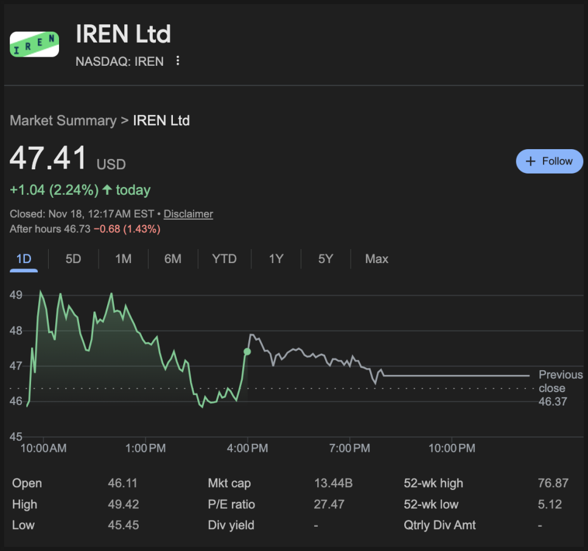Switch to the 5D chart range
Screen dimensions: 588x551
tap(73, 259)
